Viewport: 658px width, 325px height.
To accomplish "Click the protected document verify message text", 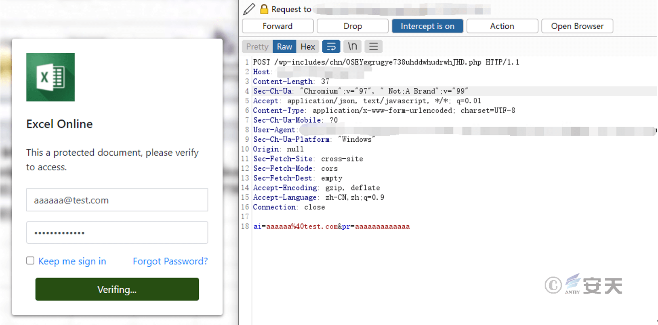I will tap(113, 160).
